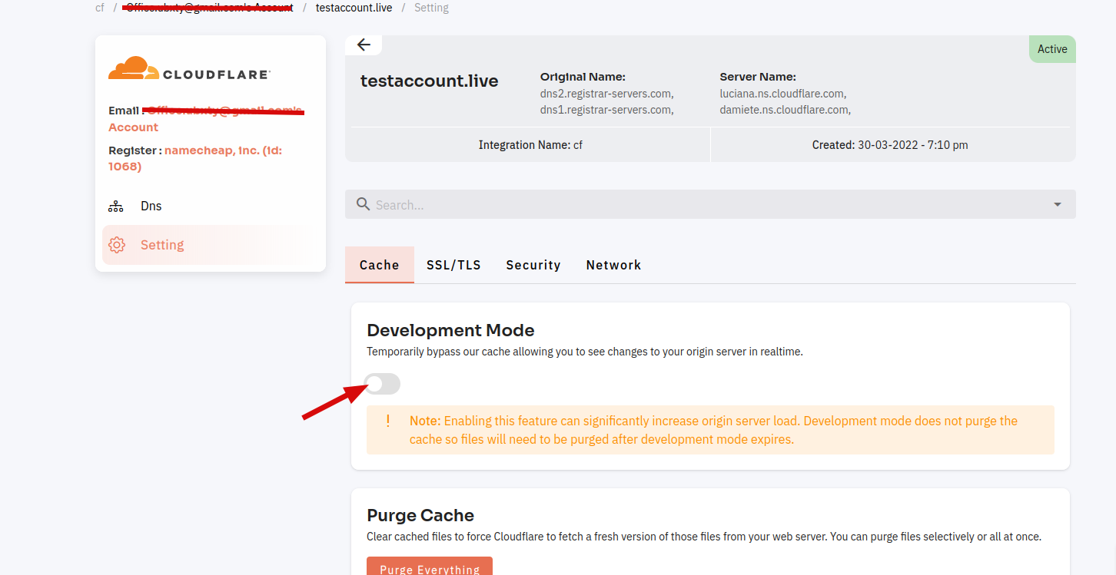Click damiete.ns.cloudflare.com server name
1116x575 pixels.
[785, 110]
